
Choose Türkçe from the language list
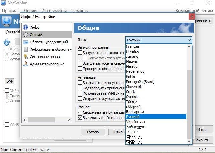click(x=156, y=102)
